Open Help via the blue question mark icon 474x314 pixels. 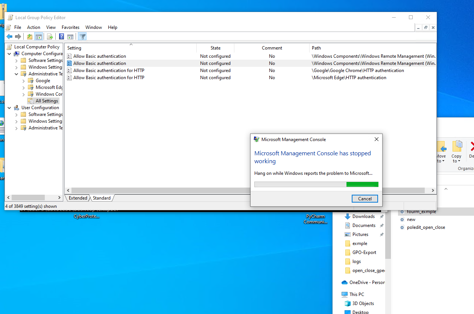pos(62,36)
